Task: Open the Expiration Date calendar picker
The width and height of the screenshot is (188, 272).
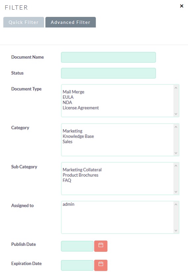Action: (x=101, y=265)
